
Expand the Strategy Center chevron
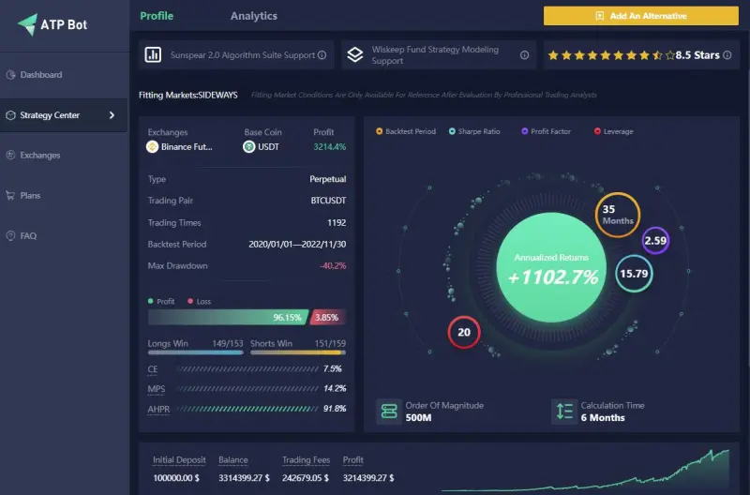[x=112, y=115]
